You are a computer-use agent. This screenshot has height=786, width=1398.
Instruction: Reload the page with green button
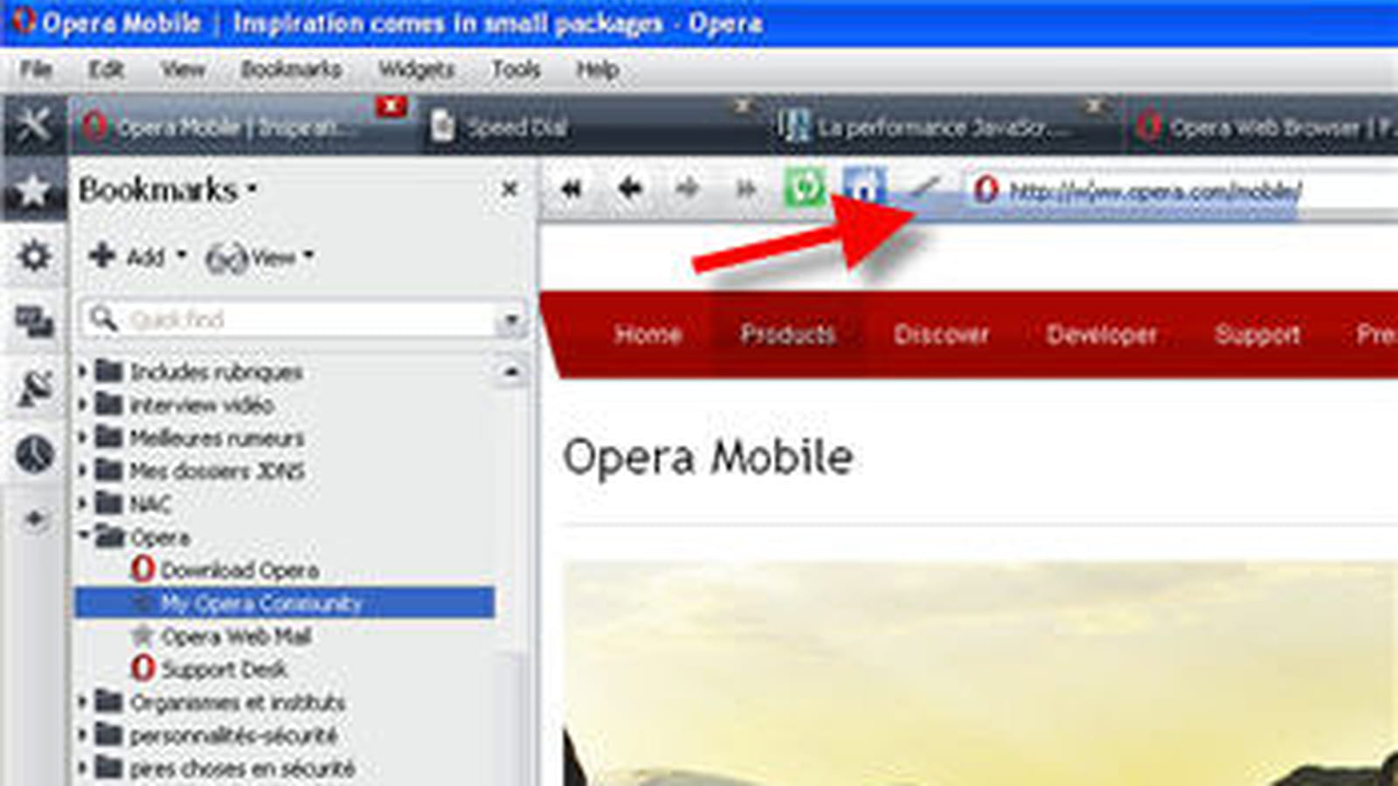coord(804,187)
